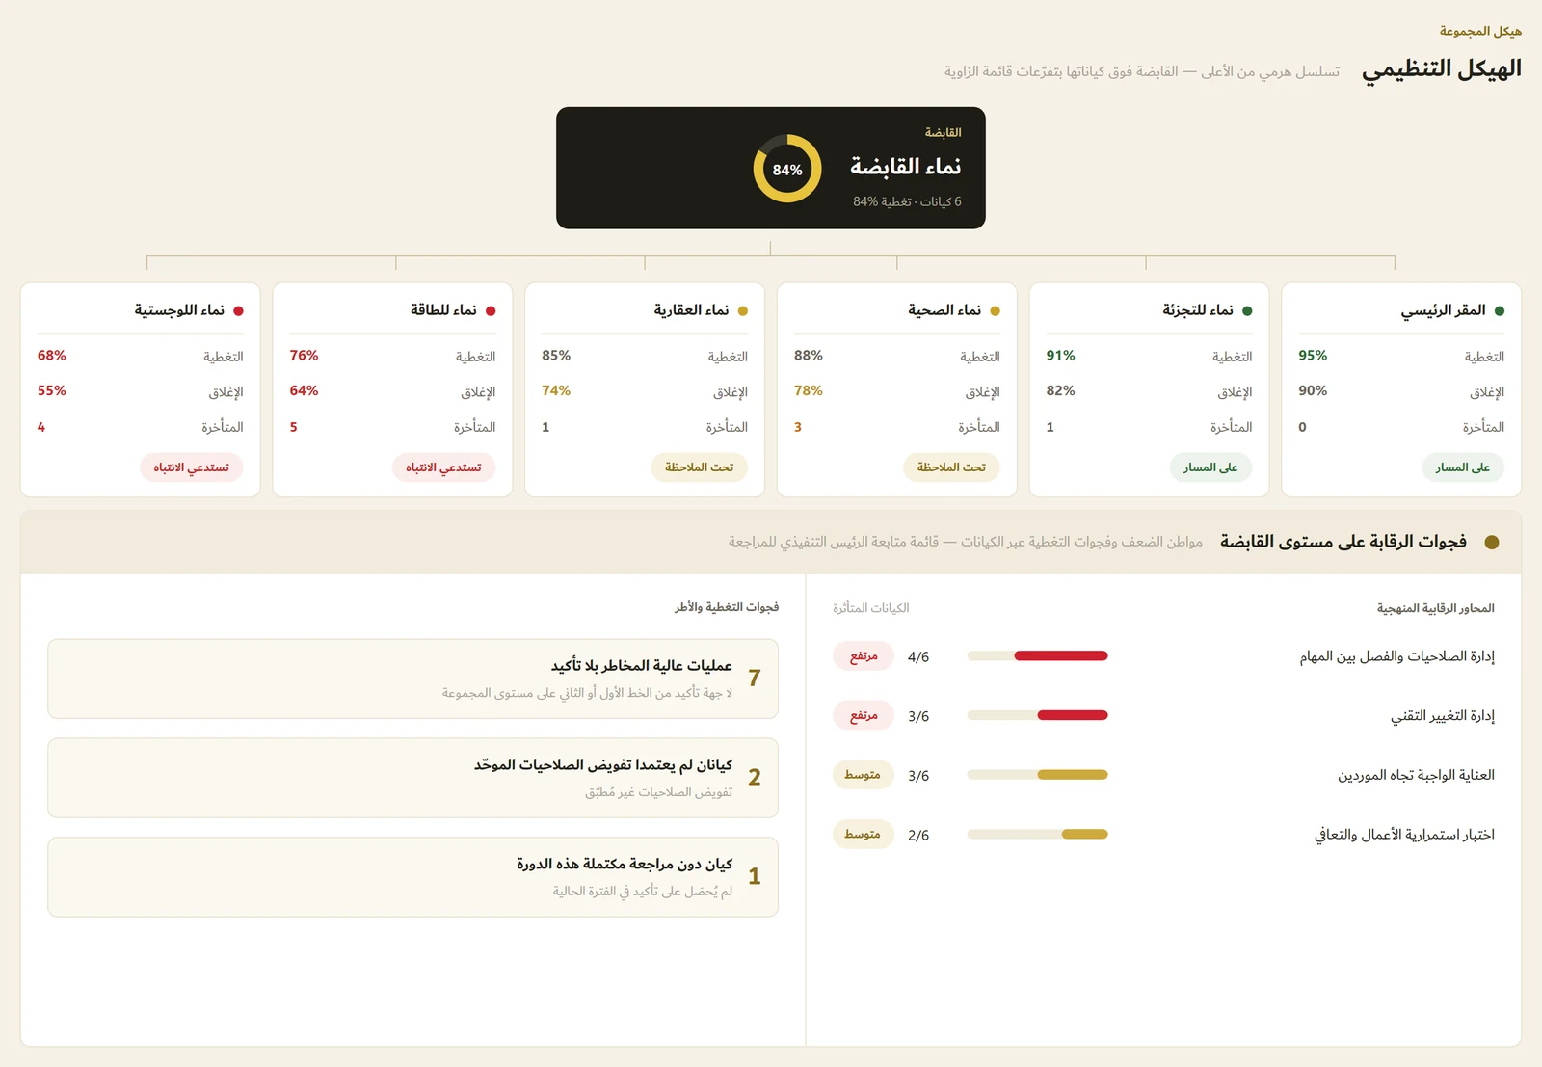1542x1067 pixels.
Task: Click the 95% coverage value in المقر الرئيسي
Action: 1313,356
